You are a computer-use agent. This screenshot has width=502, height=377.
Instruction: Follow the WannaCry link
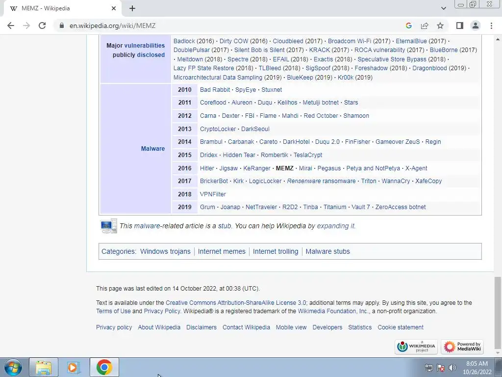396,181
